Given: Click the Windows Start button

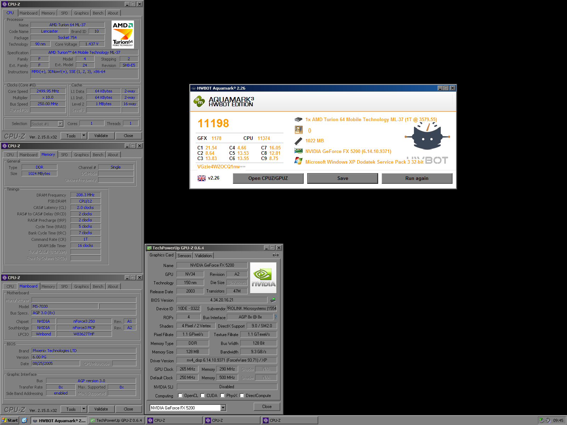Looking at the screenshot, I should click(10, 420).
